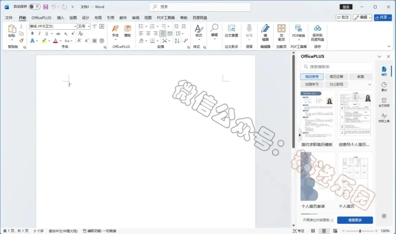
Task: Click the 共享 Share button
Action: pyautogui.click(x=383, y=18)
